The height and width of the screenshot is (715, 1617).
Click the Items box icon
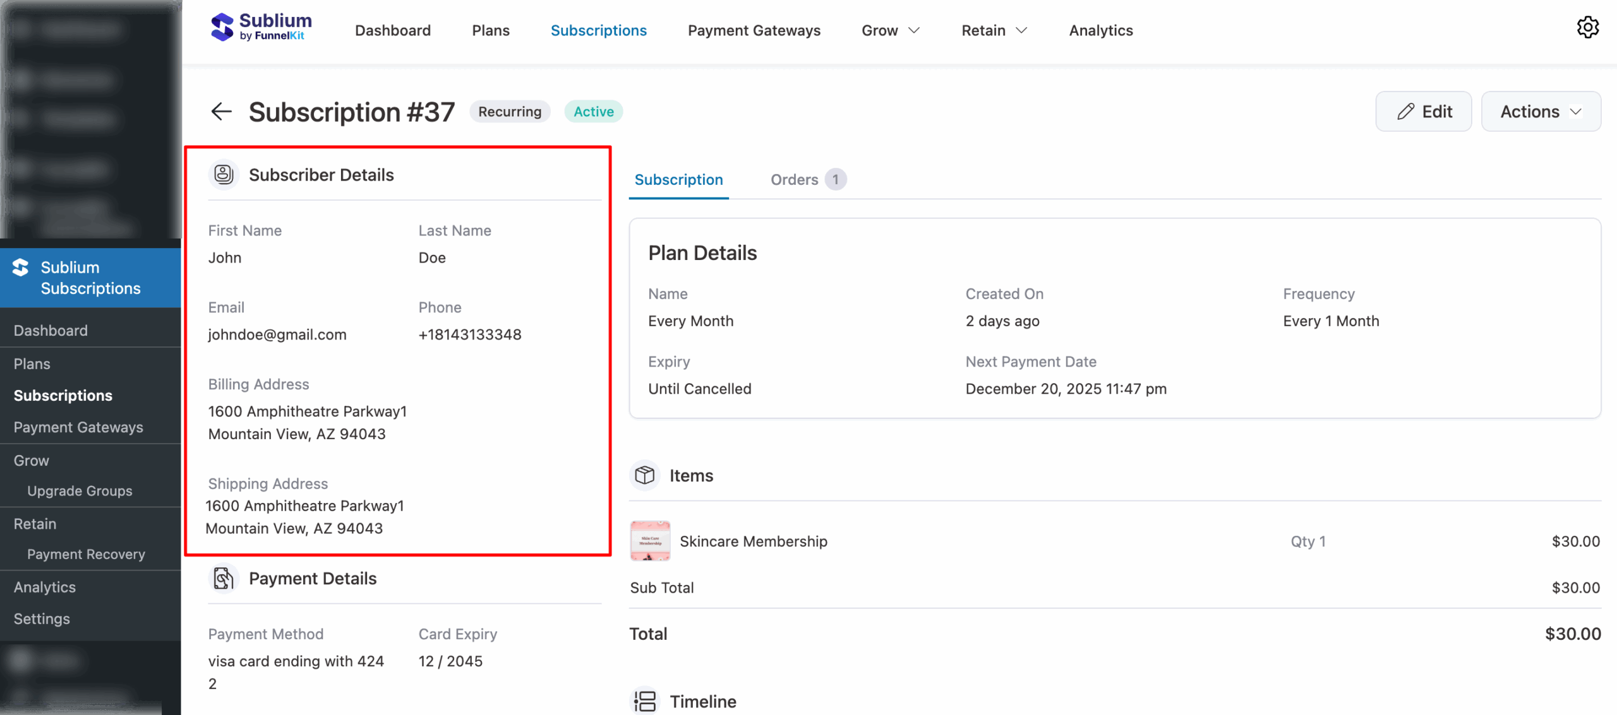click(644, 475)
